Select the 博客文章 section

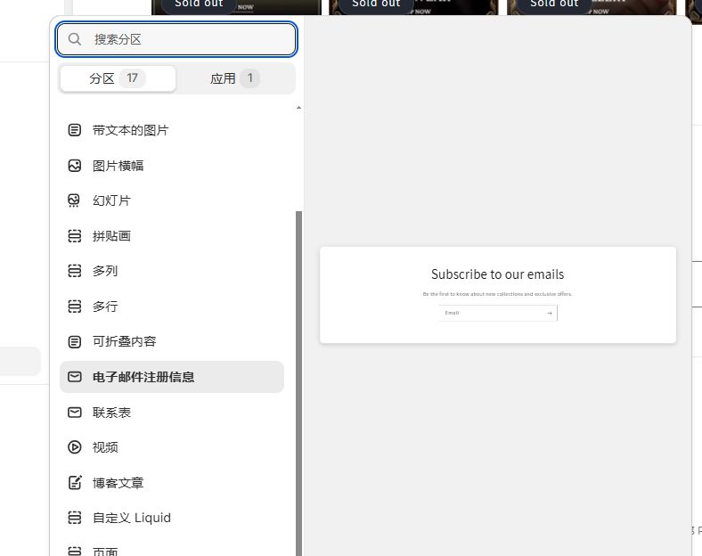[x=172, y=483]
